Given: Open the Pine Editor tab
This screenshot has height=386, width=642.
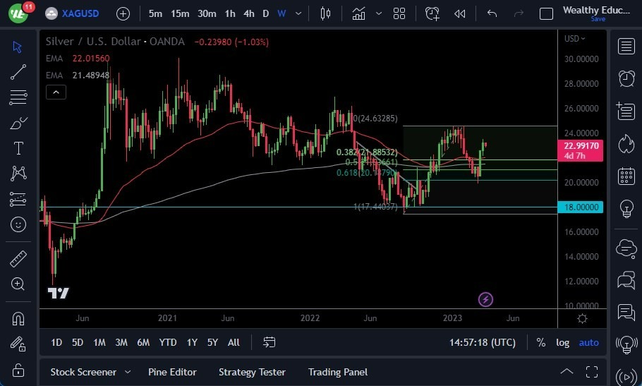Looking at the screenshot, I should tap(172, 372).
